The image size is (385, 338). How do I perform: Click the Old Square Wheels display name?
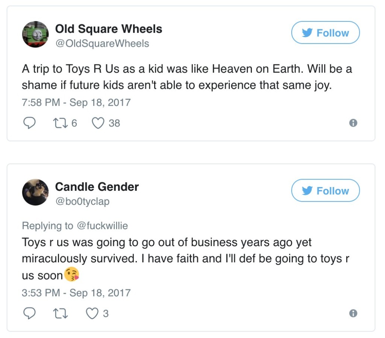(109, 29)
